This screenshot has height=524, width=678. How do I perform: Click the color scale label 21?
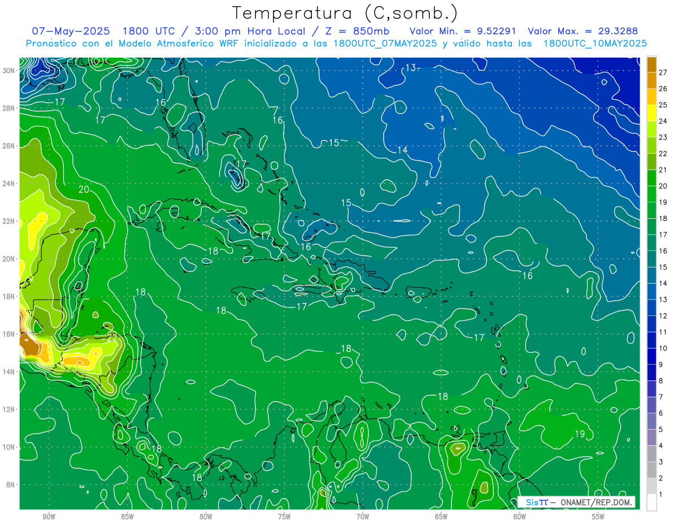[663, 170]
